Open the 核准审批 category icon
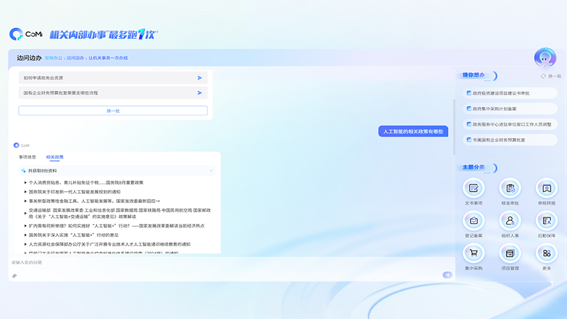Screen dimensions: 567x319 pyautogui.click(x=510, y=188)
